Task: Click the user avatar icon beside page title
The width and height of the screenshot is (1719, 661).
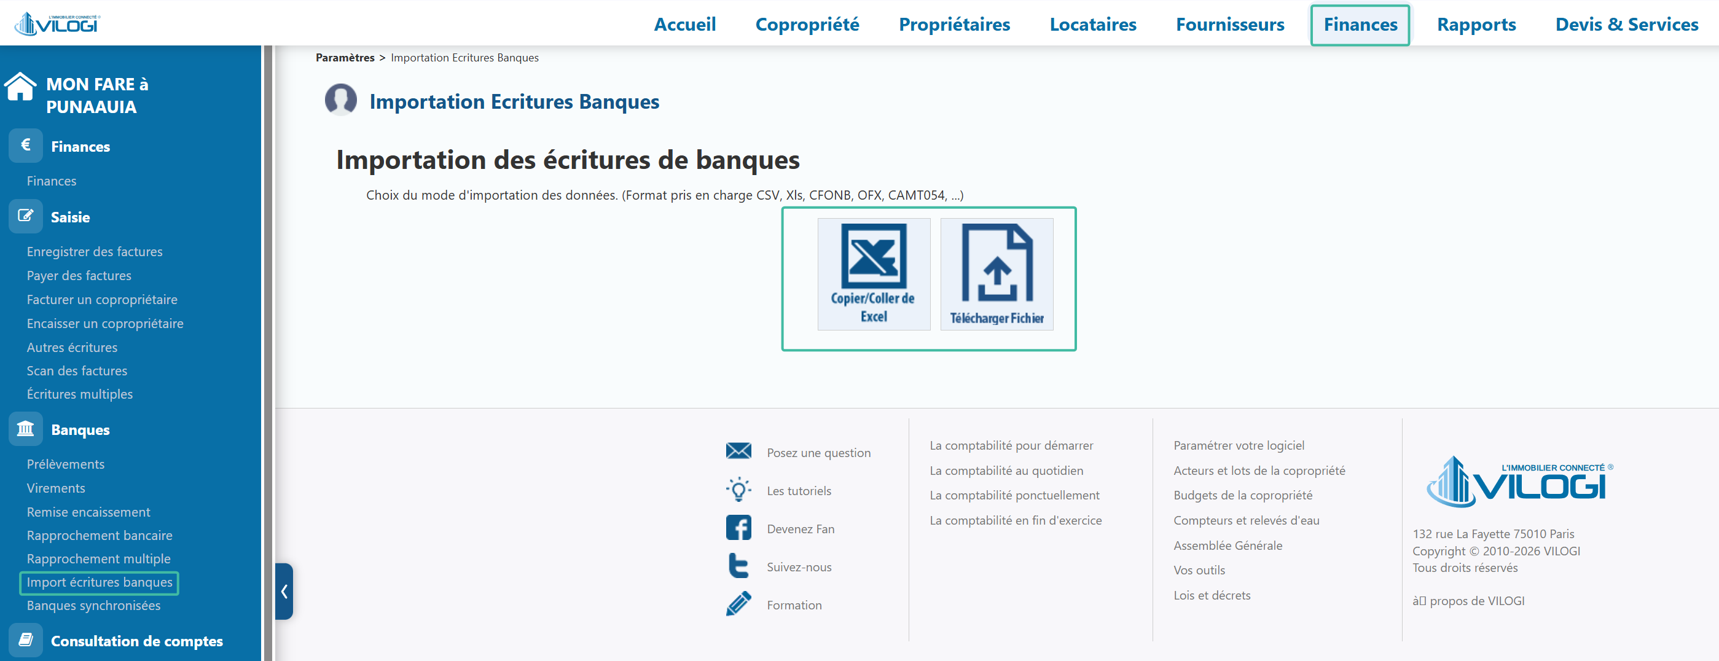Action: tap(340, 100)
